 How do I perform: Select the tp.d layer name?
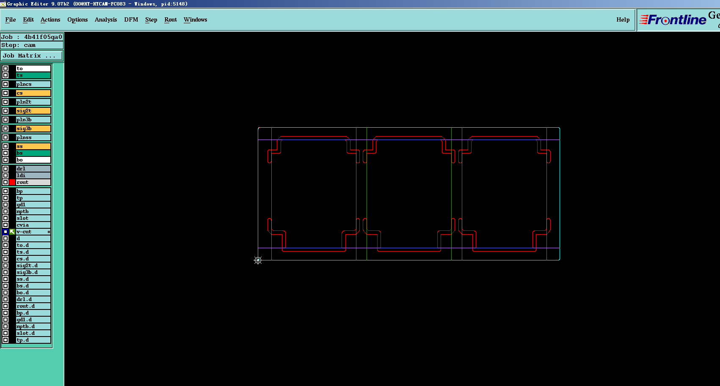(33, 340)
